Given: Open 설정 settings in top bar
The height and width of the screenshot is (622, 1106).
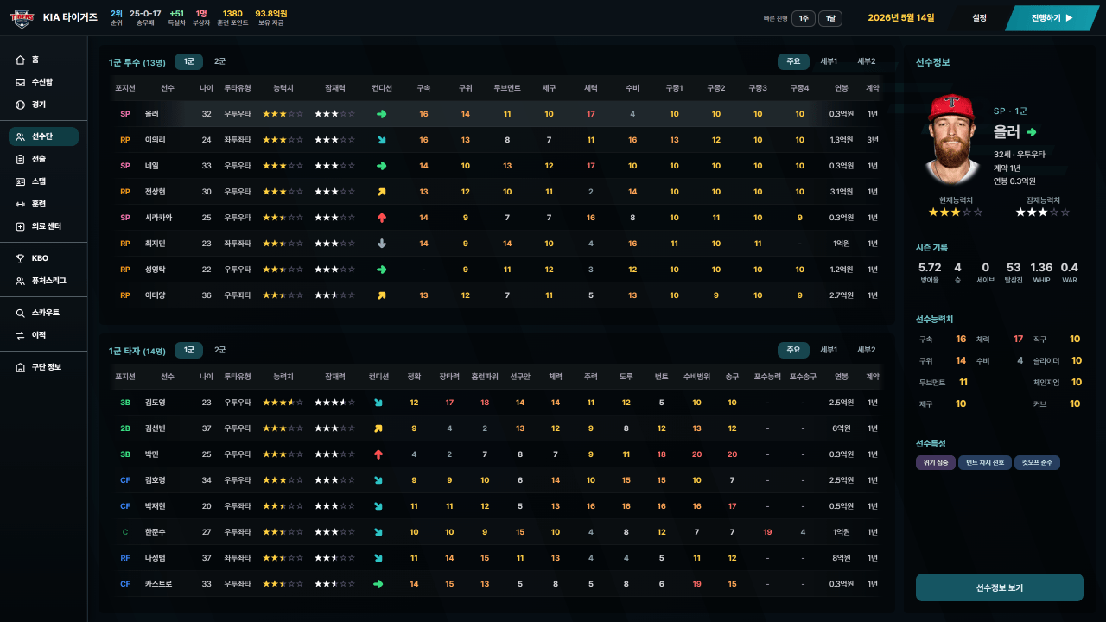Looking at the screenshot, I should click(979, 17).
